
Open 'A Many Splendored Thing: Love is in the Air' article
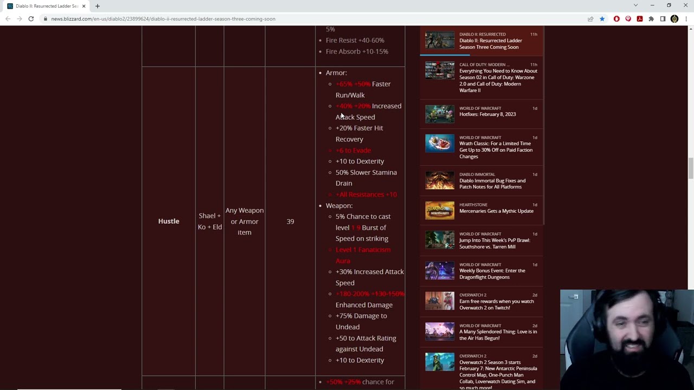click(x=498, y=335)
